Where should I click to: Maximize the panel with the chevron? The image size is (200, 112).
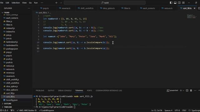point(199,91)
